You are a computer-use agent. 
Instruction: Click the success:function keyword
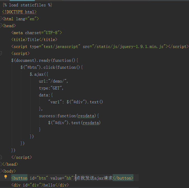(x=57, y=116)
